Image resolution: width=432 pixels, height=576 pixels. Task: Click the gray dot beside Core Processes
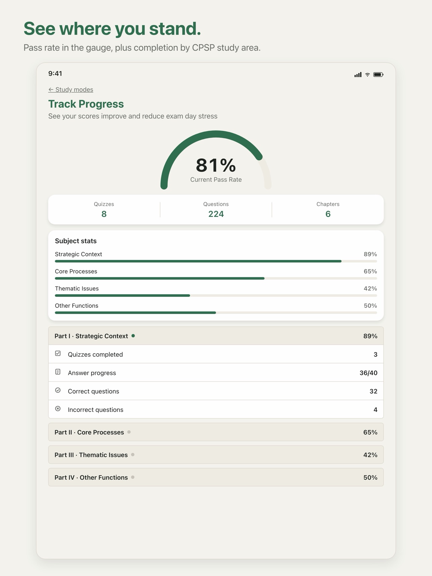click(129, 432)
